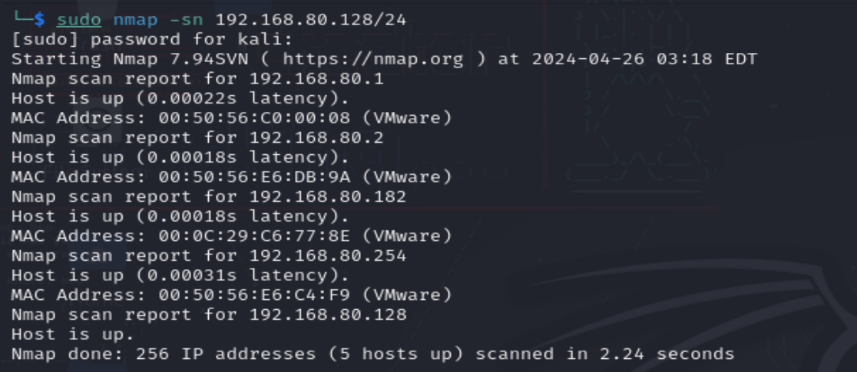Click the 192.168.80.2 scan report IP
The height and width of the screenshot is (372, 857).
(316, 138)
